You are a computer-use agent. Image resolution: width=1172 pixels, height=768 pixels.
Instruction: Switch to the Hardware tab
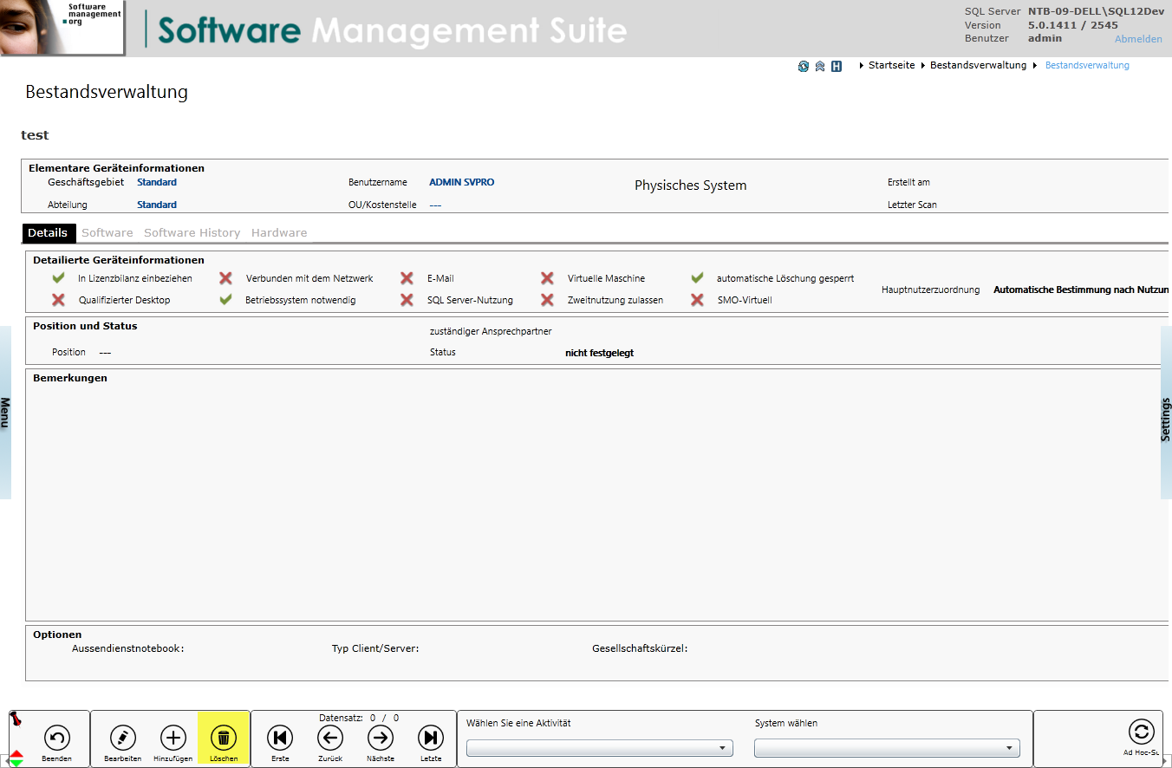(279, 233)
